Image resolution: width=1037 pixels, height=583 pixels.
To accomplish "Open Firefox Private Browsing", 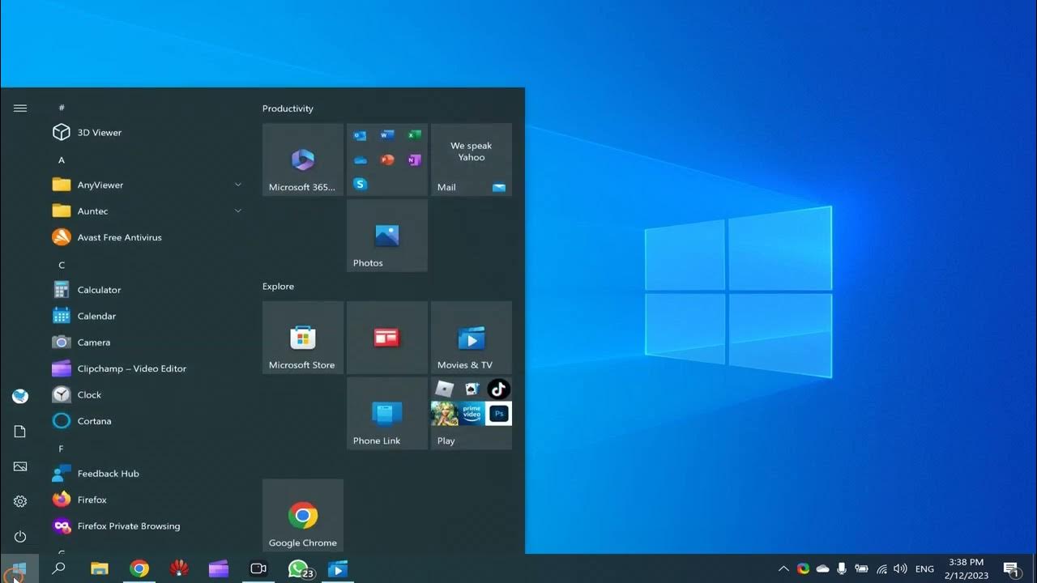I will click(x=146, y=526).
